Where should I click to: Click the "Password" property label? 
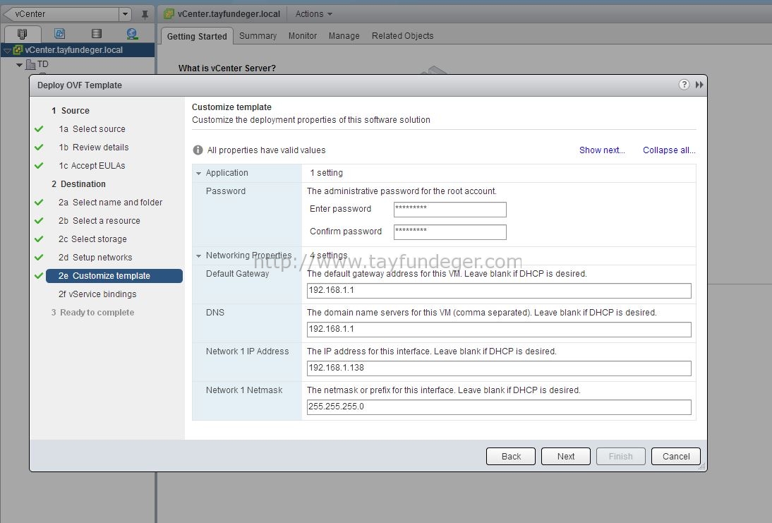(x=226, y=191)
